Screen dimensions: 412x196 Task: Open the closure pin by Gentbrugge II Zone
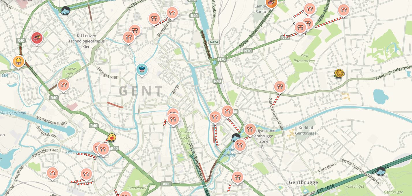250,129
